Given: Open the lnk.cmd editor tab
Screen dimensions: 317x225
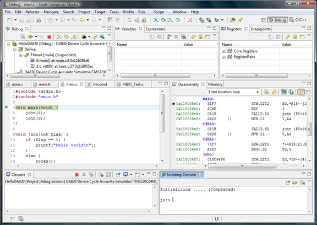Looking at the screenshot, I should [100, 84].
